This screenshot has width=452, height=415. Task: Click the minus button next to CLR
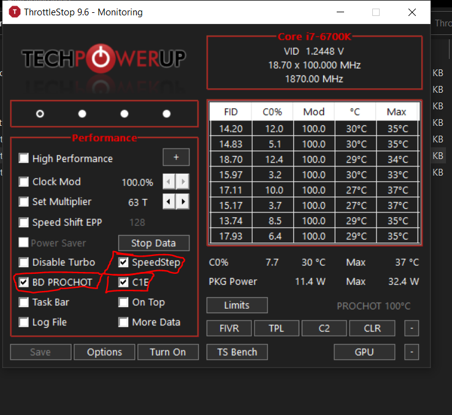tap(412, 328)
